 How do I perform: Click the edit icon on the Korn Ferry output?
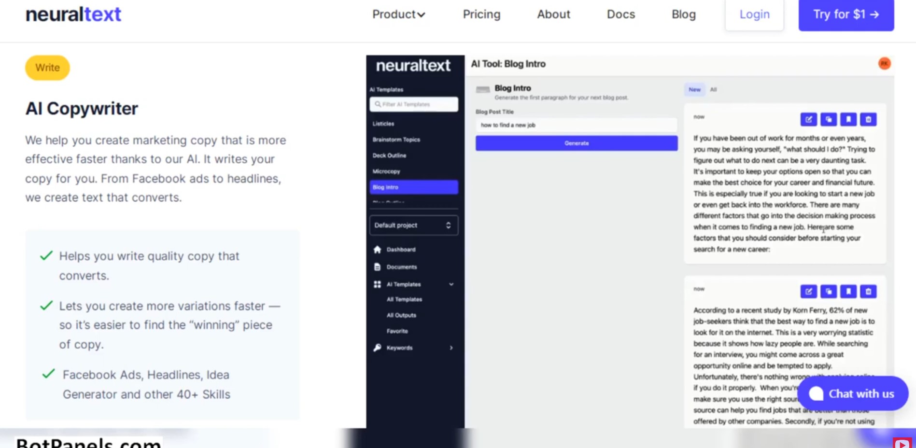click(x=809, y=292)
